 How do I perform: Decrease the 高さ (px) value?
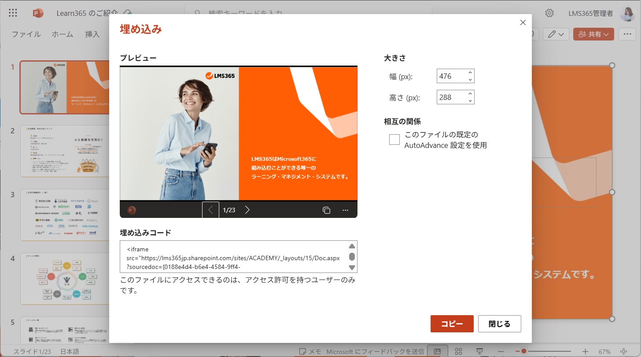click(470, 100)
